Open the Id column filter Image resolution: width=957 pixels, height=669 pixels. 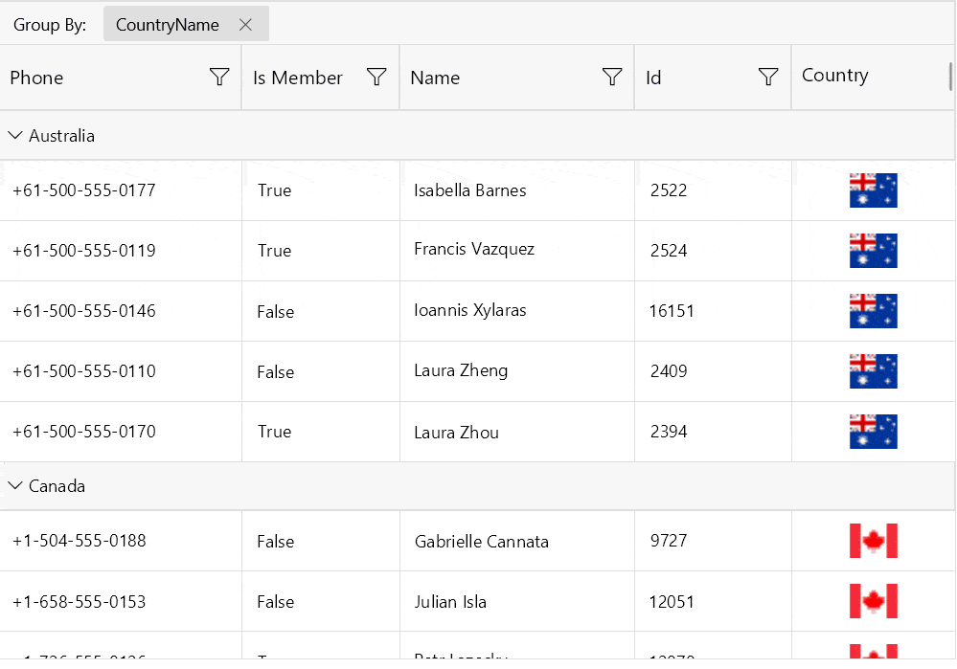point(767,77)
